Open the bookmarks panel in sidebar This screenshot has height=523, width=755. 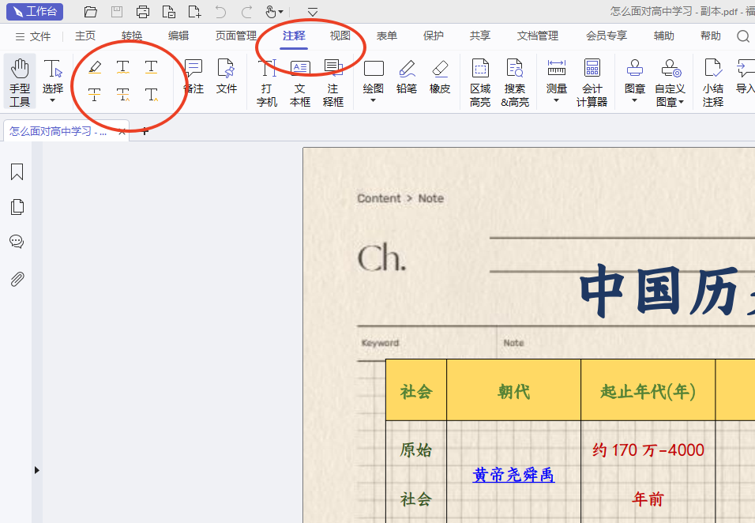17,172
